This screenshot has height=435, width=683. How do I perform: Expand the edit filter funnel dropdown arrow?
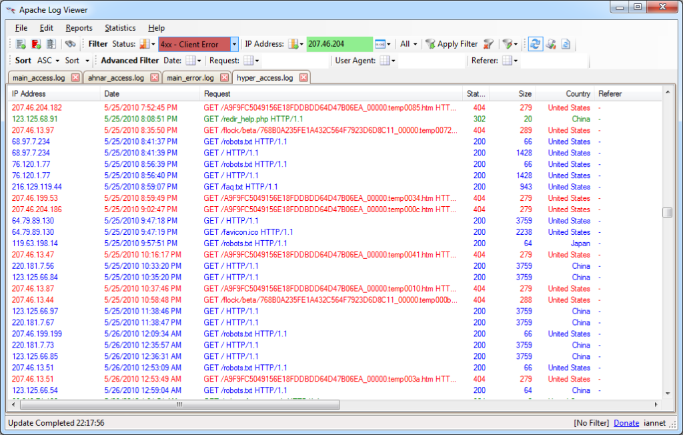pyautogui.click(x=516, y=44)
